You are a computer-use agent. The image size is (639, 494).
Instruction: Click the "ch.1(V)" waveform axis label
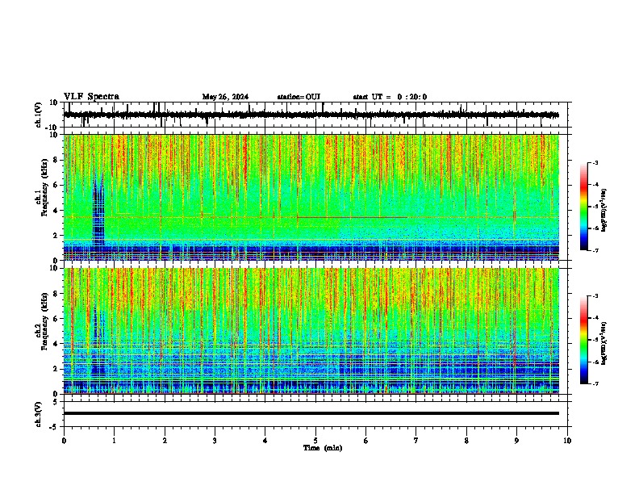pyautogui.click(x=40, y=115)
